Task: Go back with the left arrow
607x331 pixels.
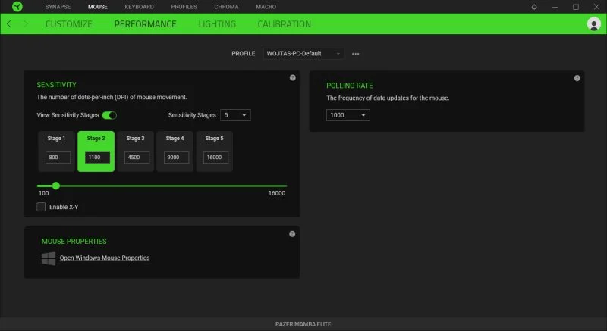Action: tap(9, 24)
